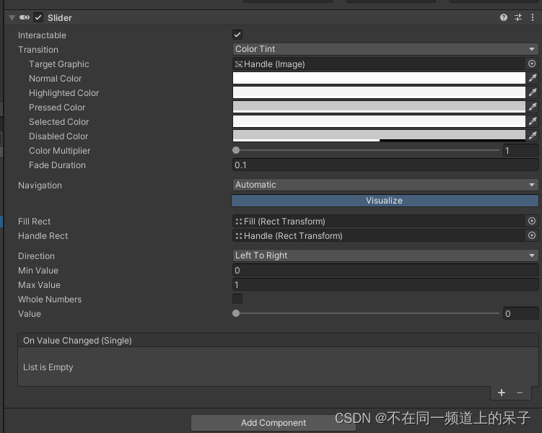
Task: Collapse the Slider component foldout
Action: point(12,17)
